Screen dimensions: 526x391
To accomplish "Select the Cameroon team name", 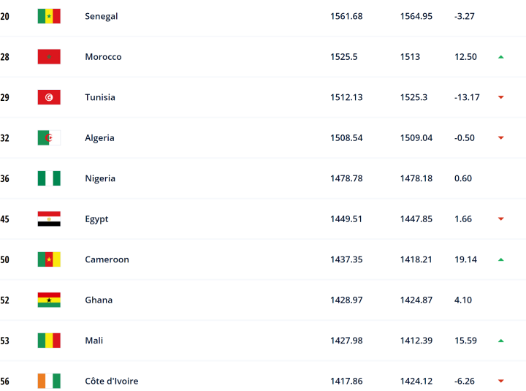I will [107, 259].
